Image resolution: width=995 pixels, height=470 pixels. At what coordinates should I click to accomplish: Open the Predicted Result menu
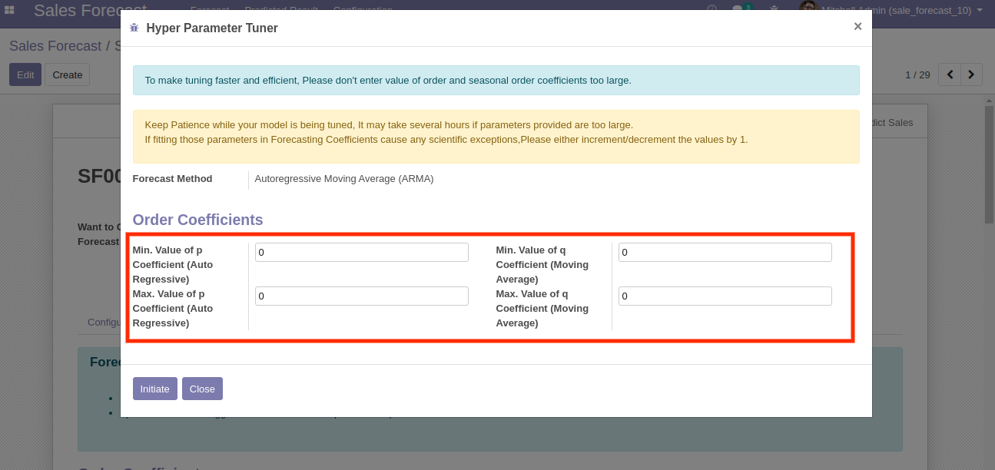(x=281, y=8)
